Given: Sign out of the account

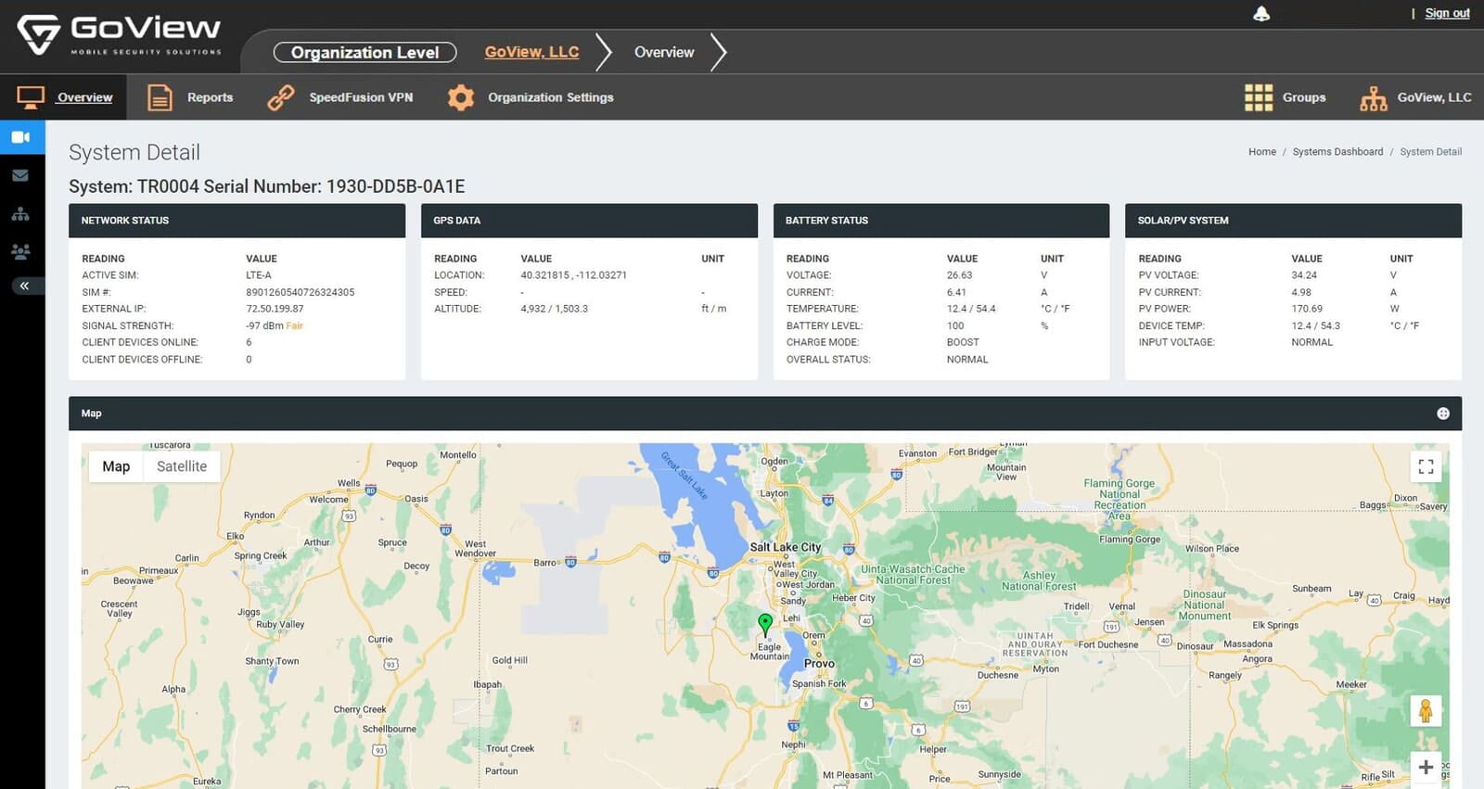Looking at the screenshot, I should click(x=1447, y=13).
